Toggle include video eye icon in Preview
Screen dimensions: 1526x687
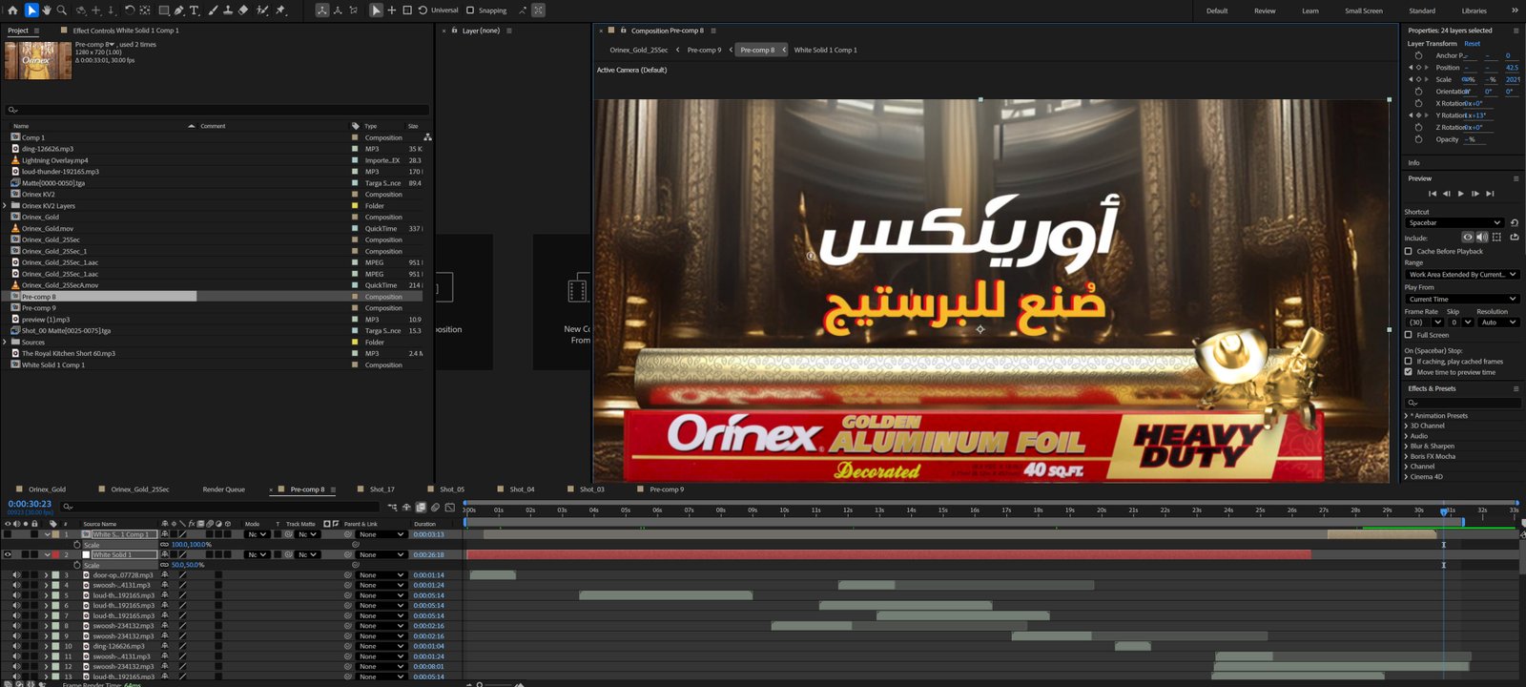(x=1468, y=237)
